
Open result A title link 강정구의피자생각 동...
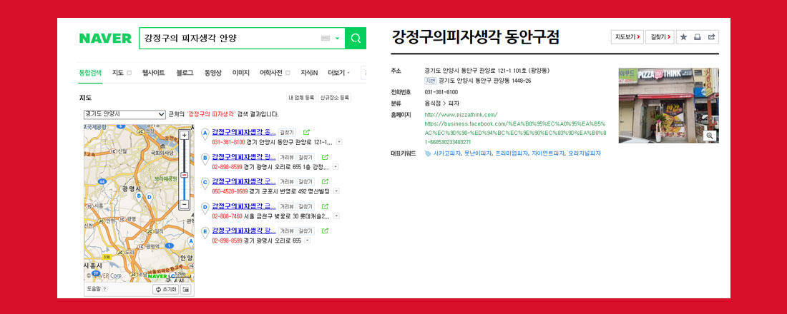pos(244,132)
